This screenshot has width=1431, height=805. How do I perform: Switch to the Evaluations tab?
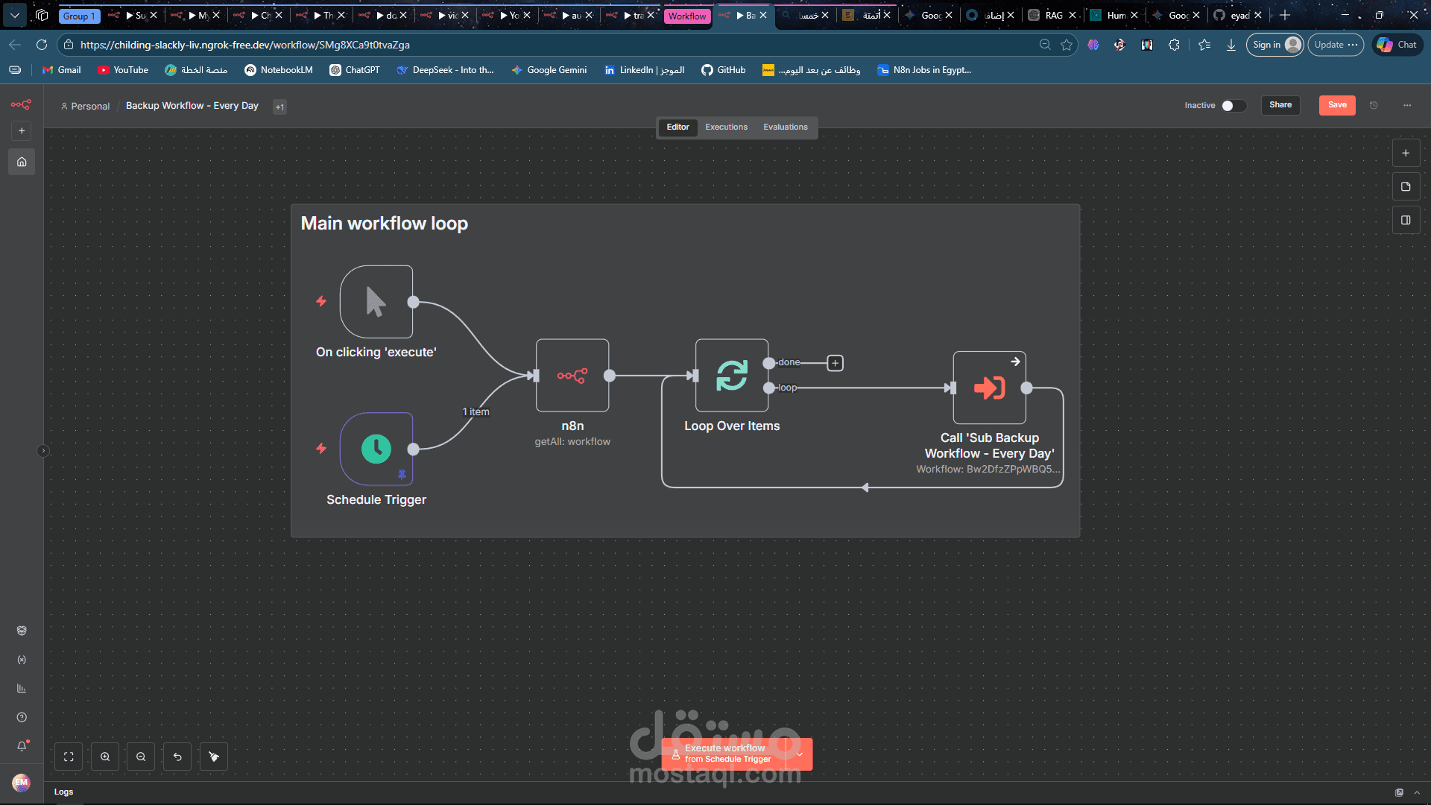point(785,127)
